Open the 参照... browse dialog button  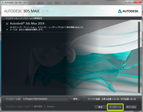[76, 99]
